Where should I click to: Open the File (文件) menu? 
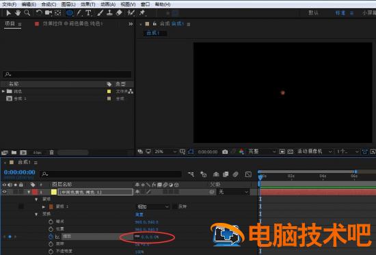point(10,4)
